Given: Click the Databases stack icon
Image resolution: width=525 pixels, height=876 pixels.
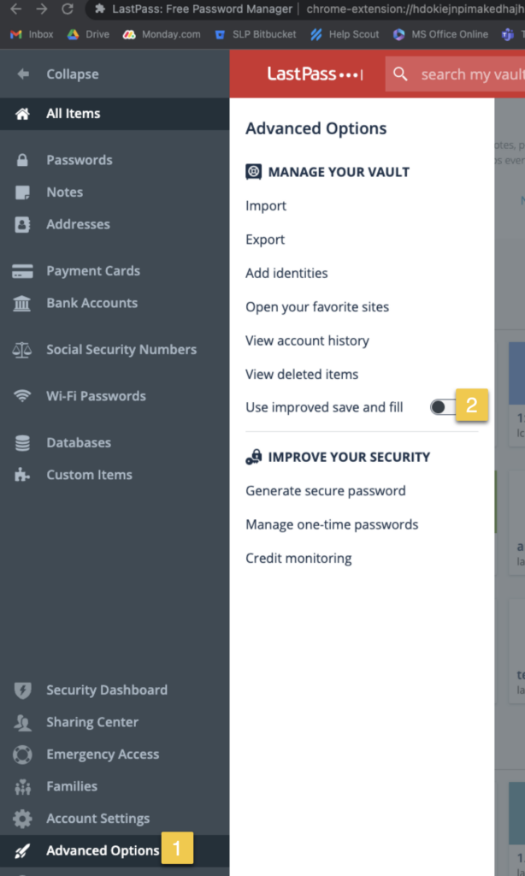Looking at the screenshot, I should [x=23, y=443].
